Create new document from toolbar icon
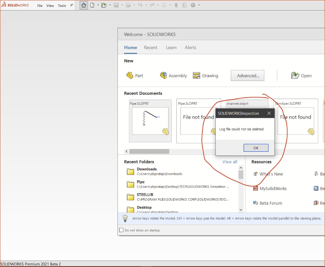325x267 pixels. coord(92,5)
